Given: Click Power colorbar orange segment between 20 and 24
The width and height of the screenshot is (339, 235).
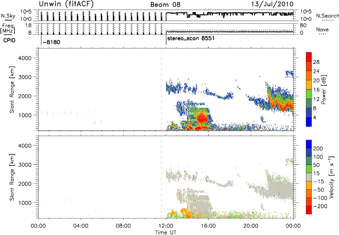Looking at the screenshot, I should click(x=309, y=76).
